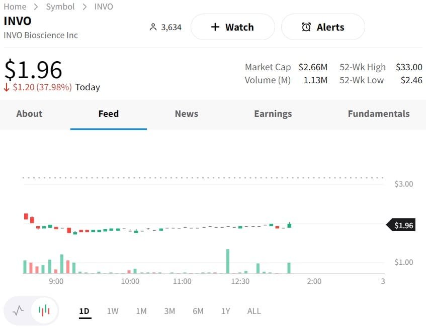Set chart range to 1M
This screenshot has height=328, width=426.
141,311
